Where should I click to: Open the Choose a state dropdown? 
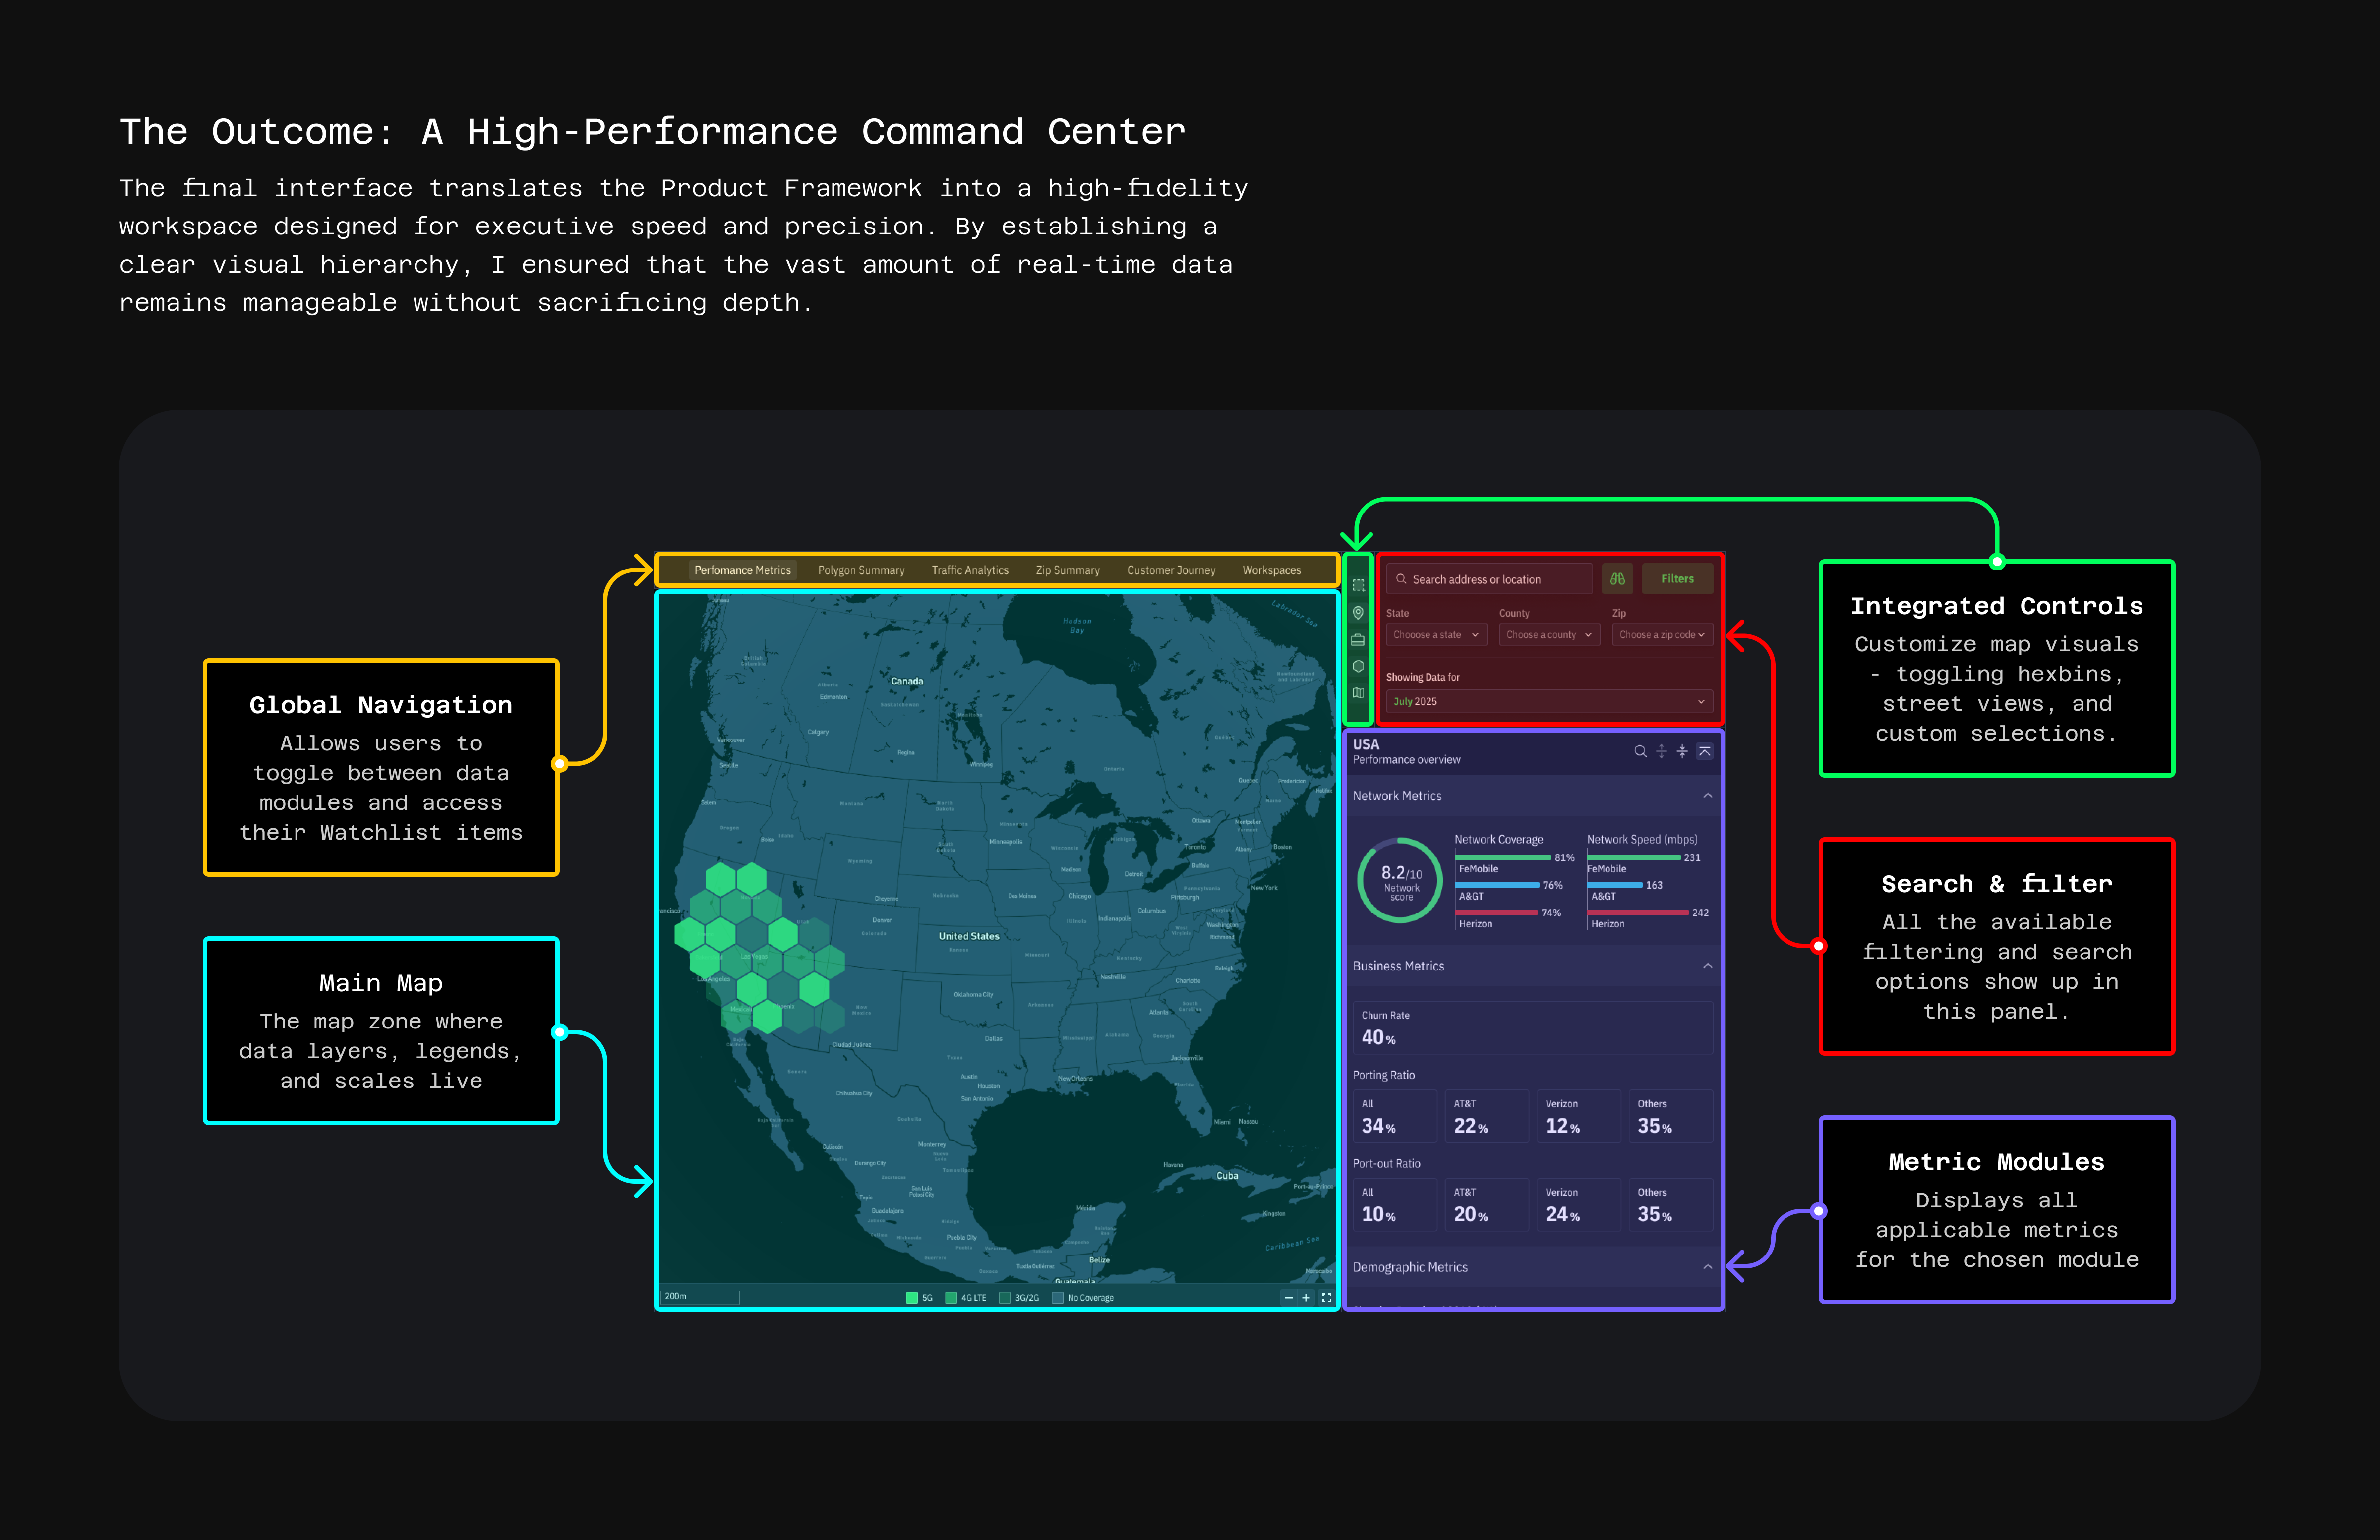coord(1436,634)
